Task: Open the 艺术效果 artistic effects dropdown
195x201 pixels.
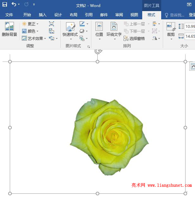Action: (34, 38)
